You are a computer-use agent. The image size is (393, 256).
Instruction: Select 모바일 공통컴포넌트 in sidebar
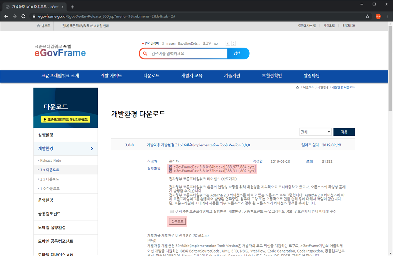click(65, 241)
